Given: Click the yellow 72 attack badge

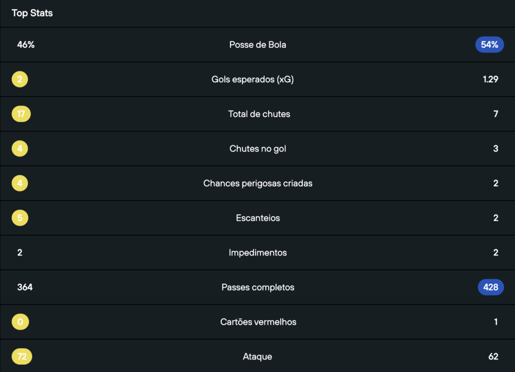Looking at the screenshot, I should 22,357.
